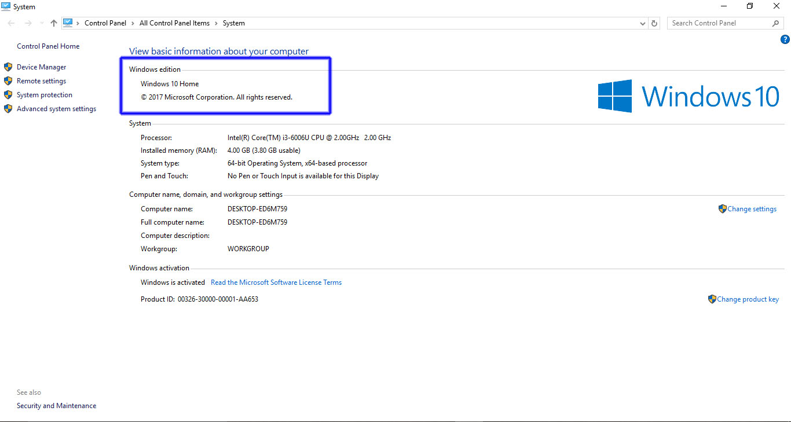Click the processor value Intel(R) Core(TM) i3-6006U
This screenshot has height=422, width=791.
click(309, 138)
